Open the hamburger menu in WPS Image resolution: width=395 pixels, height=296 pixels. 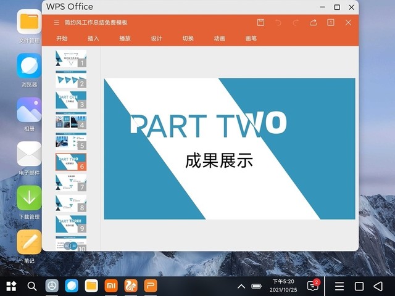click(57, 23)
